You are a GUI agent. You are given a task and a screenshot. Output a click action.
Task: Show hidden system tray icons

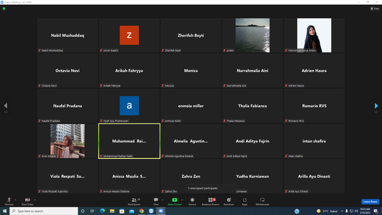(x=342, y=211)
